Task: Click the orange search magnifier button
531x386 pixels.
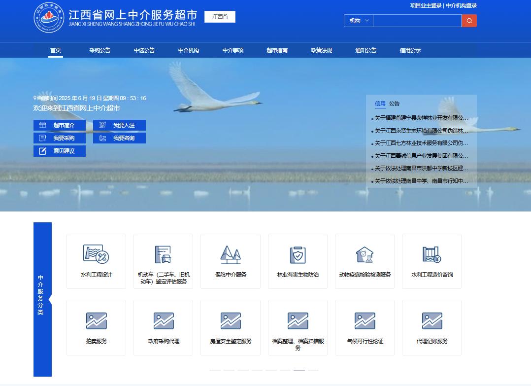Action: point(469,21)
